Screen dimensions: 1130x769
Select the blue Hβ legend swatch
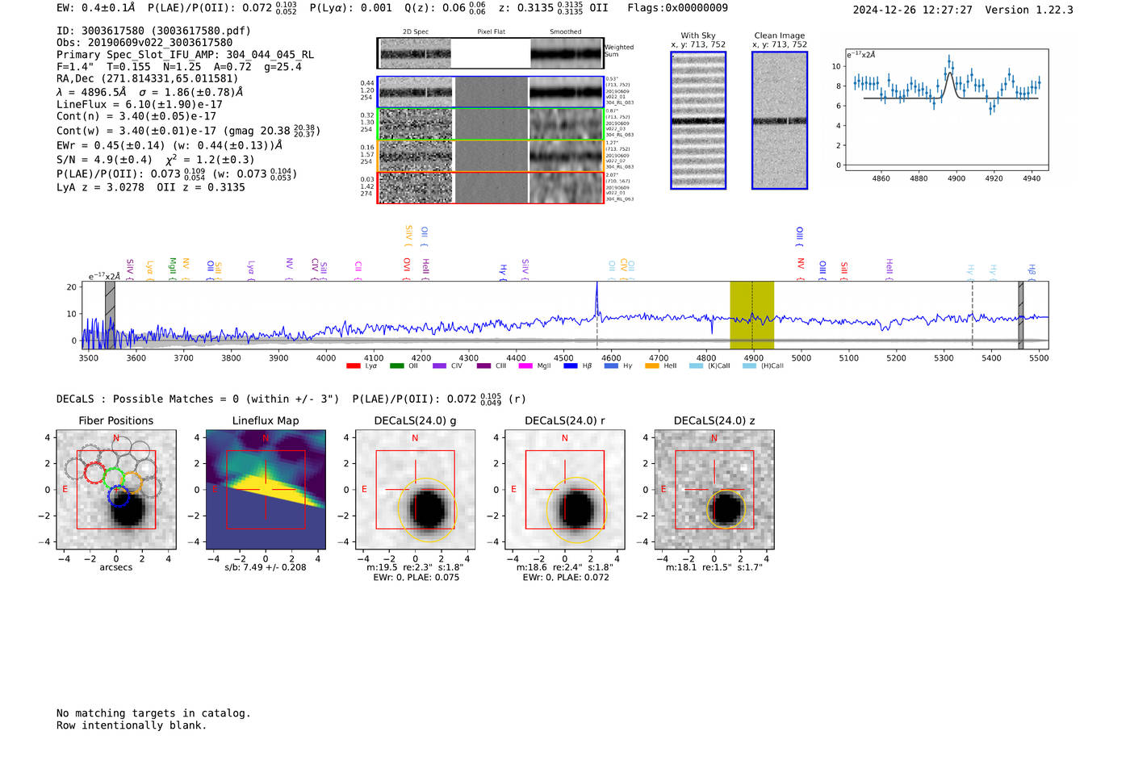571,366
